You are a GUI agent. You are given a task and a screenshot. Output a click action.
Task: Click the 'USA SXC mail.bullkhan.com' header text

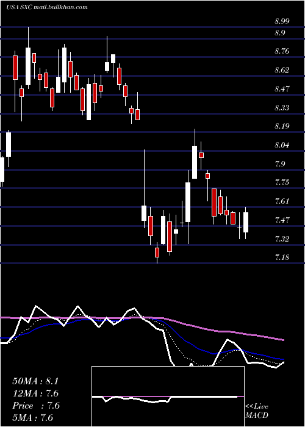click(47, 7)
